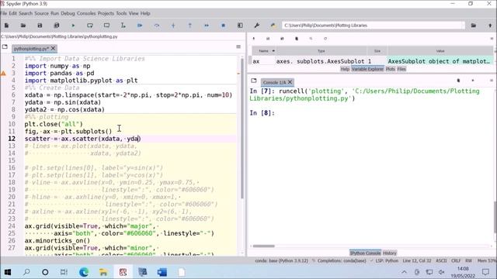Screen dimensions: 497x279
Task: Continue execution until next breakpoint
Action: click(x=207, y=26)
